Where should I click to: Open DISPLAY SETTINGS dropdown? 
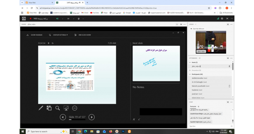pyautogui.click(x=58, y=35)
